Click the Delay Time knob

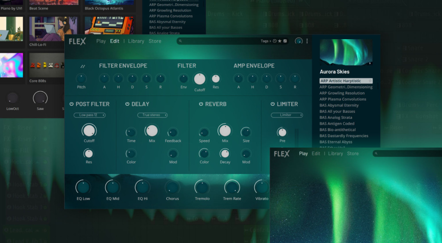click(131, 132)
